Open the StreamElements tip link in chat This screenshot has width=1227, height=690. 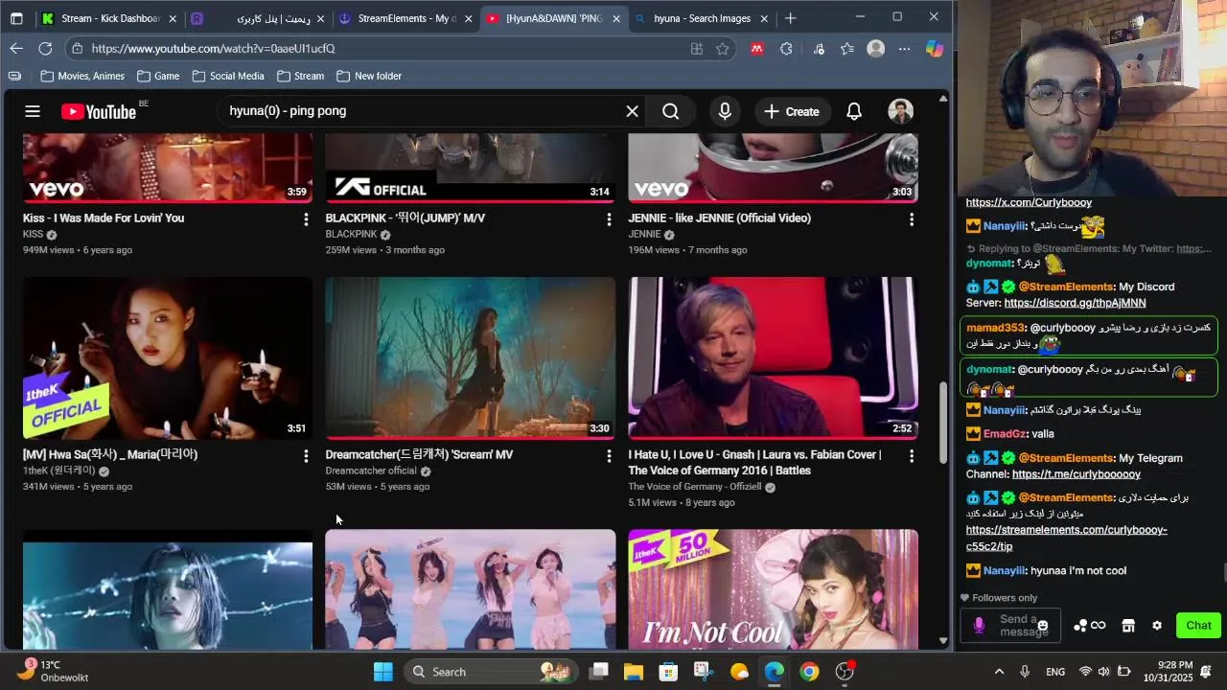click(1066, 538)
